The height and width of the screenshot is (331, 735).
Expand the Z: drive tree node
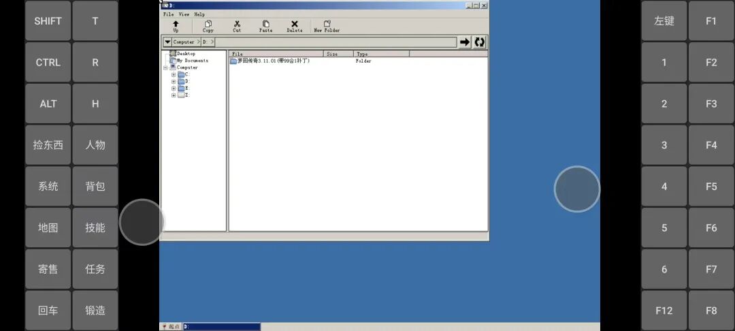tap(174, 95)
